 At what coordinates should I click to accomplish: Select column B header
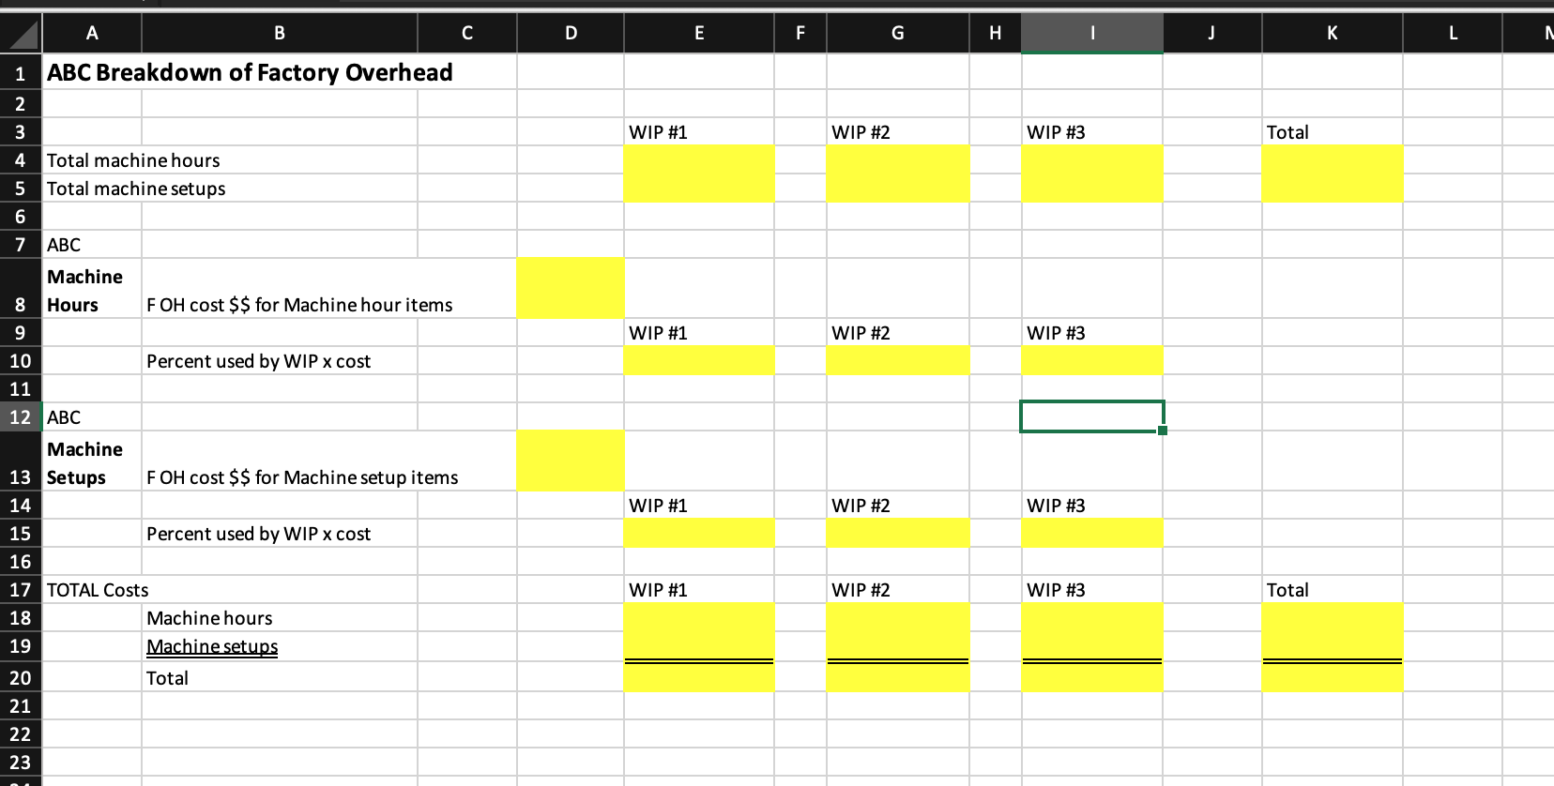[279, 33]
